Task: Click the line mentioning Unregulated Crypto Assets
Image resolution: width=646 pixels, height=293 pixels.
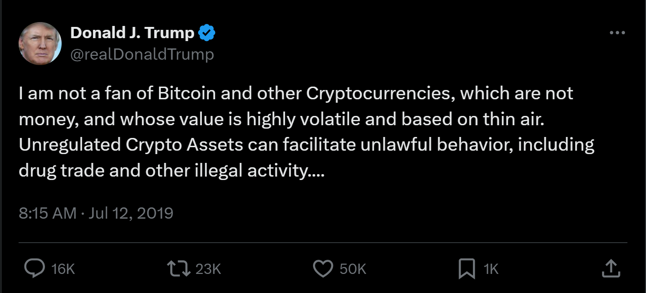Action: tap(306, 145)
